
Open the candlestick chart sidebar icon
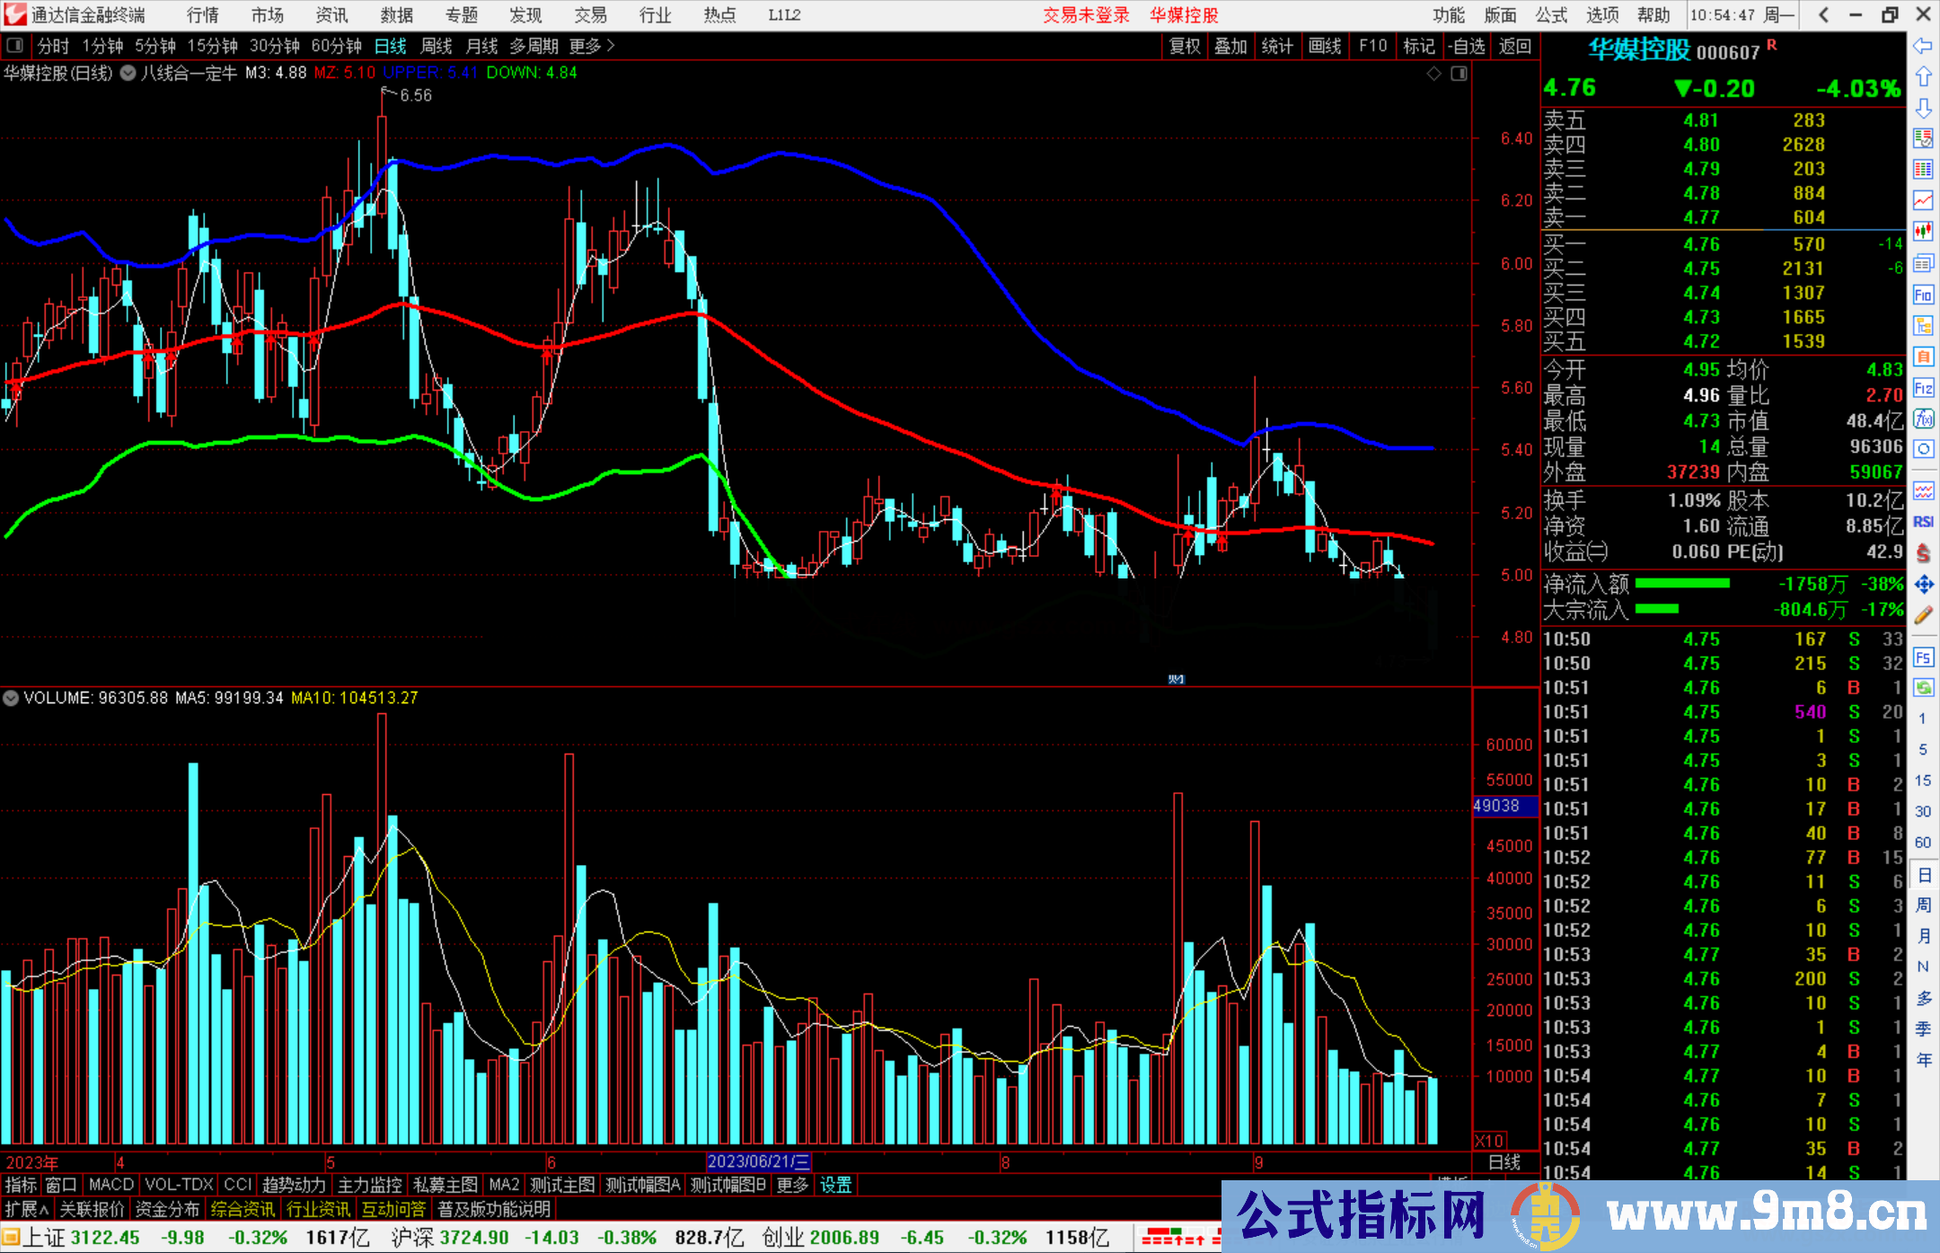tap(1923, 231)
